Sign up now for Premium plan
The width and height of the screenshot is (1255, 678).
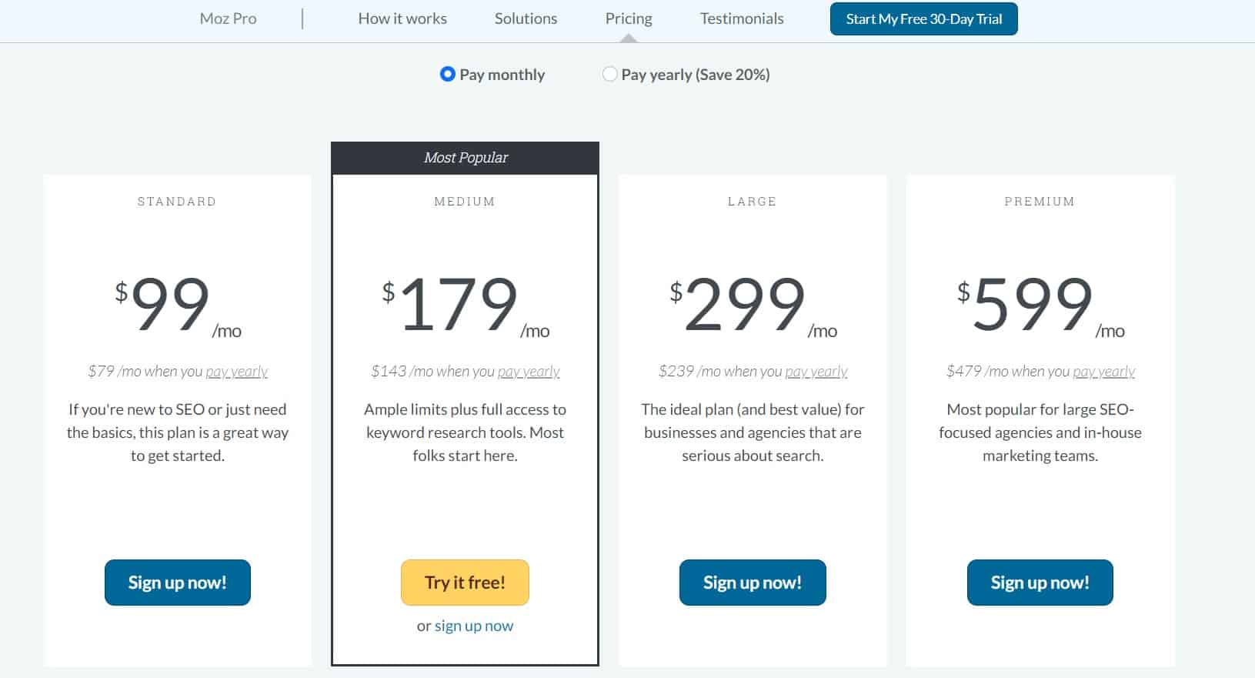click(x=1040, y=583)
